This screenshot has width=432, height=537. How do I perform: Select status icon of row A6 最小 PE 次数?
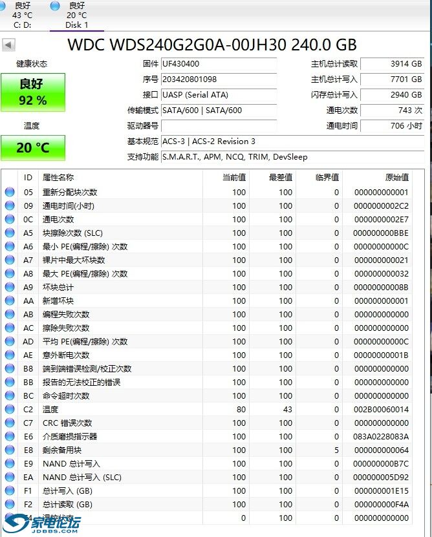10,247
